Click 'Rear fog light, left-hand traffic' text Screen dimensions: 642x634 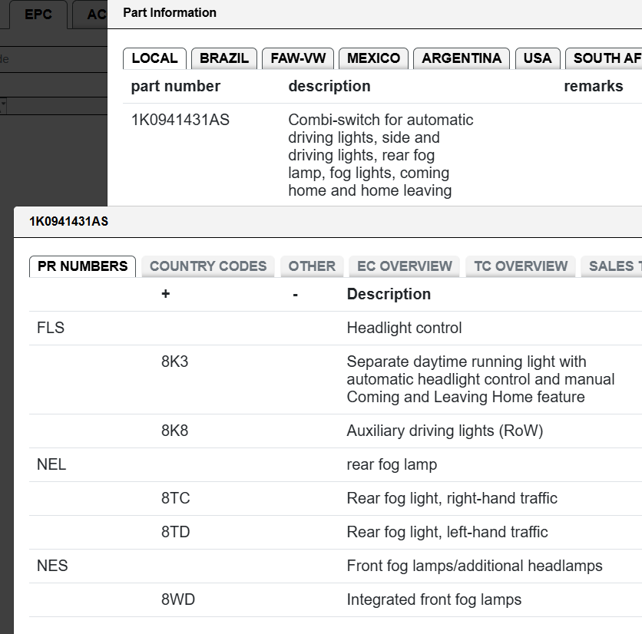pos(447,532)
